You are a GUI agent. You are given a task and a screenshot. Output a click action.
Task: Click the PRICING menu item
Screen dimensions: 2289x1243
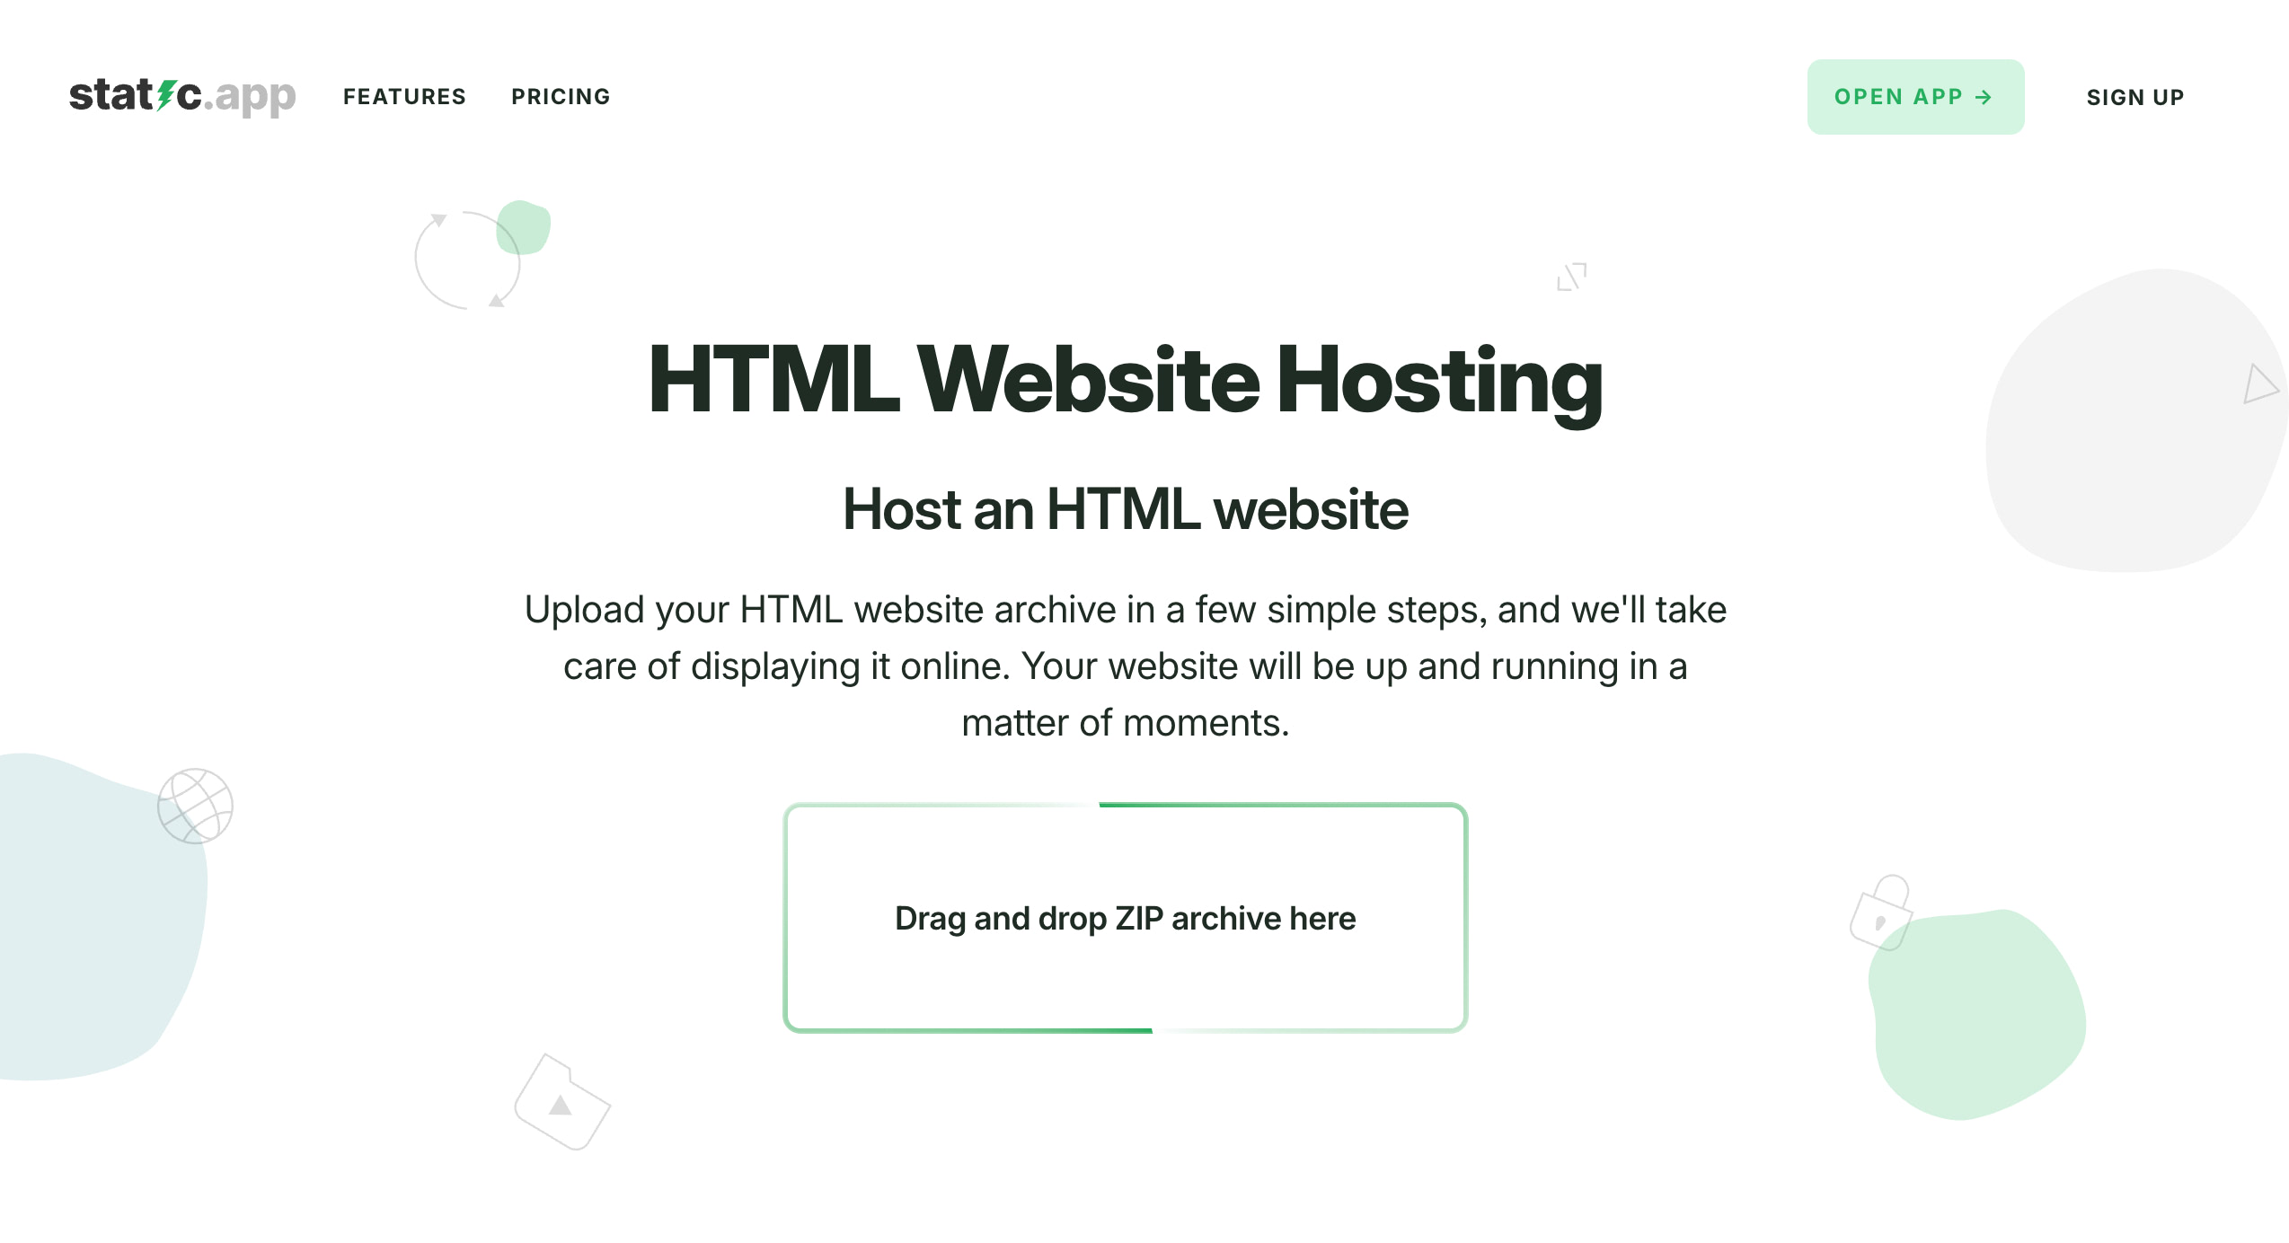561,95
